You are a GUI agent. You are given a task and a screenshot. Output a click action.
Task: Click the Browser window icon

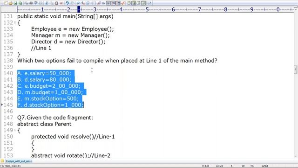coord(129,3)
